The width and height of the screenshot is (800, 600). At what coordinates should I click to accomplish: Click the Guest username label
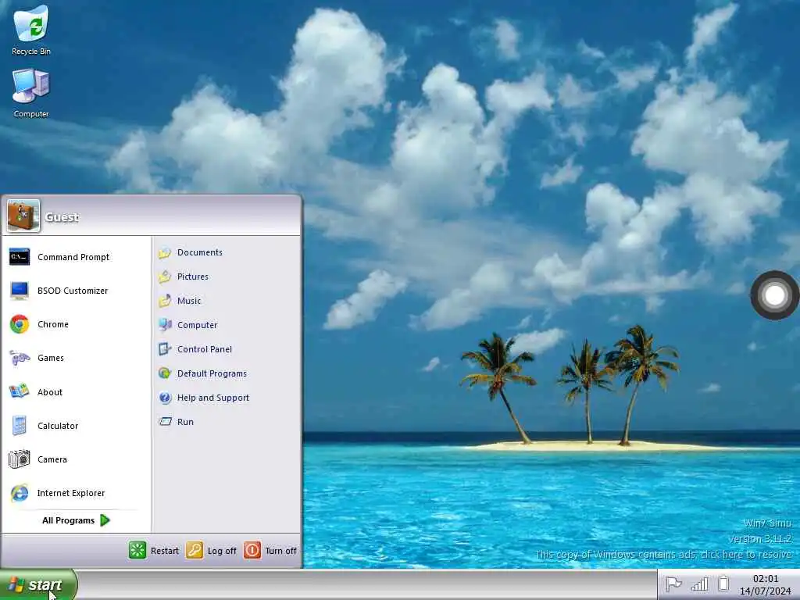pos(62,217)
